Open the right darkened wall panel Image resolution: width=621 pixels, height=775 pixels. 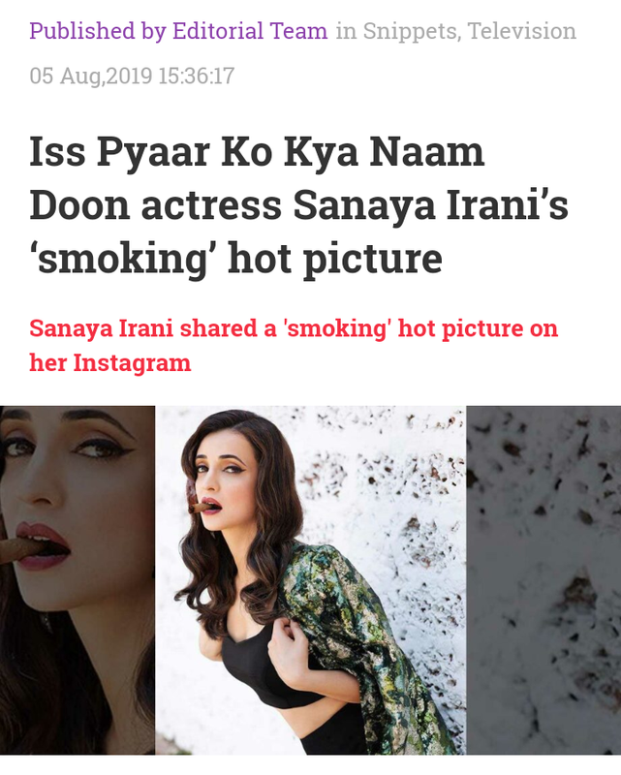tap(543, 580)
